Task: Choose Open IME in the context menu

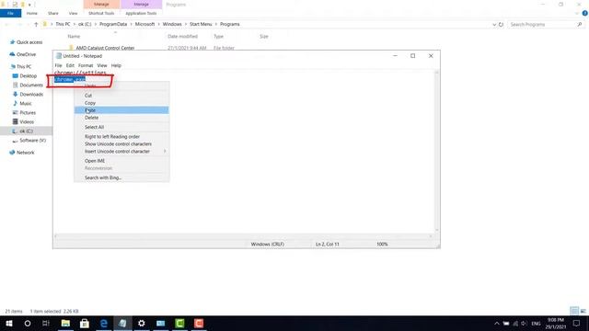Action: pyautogui.click(x=121, y=161)
